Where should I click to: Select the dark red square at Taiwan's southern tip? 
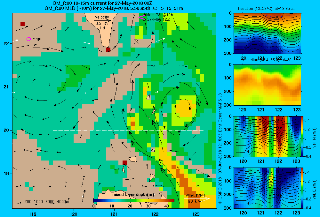108,50
